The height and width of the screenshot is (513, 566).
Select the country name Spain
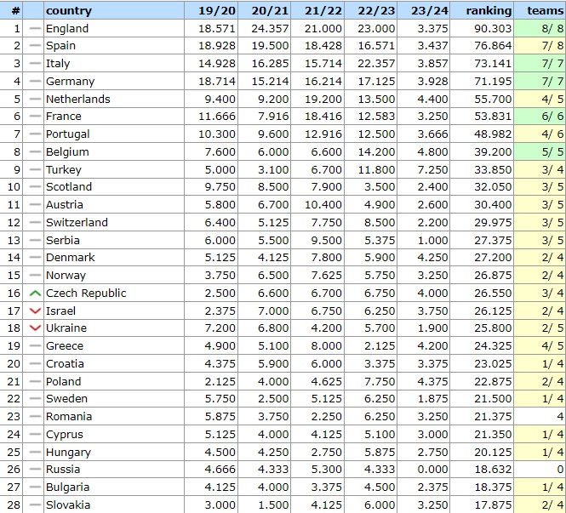[60, 46]
